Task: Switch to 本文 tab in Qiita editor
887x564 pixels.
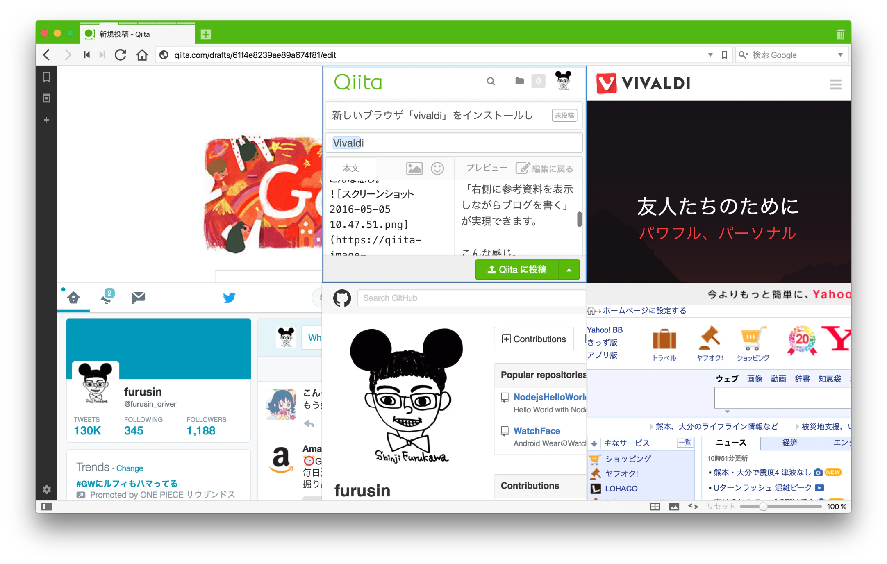Action: point(351,168)
